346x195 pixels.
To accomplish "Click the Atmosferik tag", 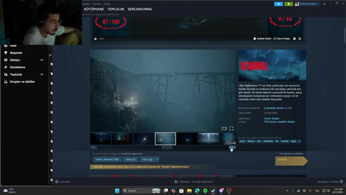I will coord(268,141).
